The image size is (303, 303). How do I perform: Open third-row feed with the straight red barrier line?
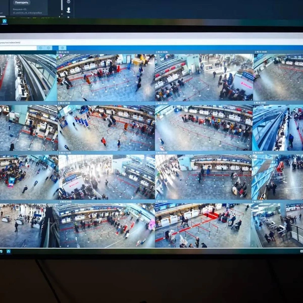(204, 177)
